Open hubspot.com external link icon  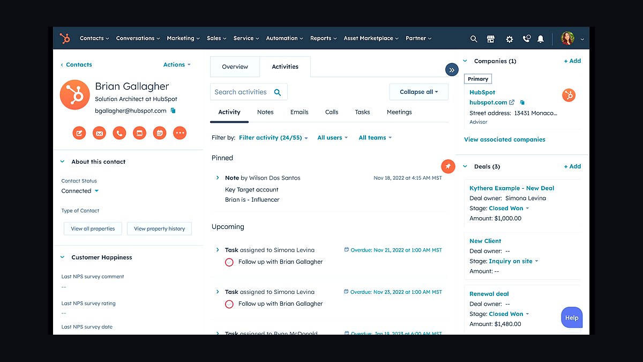512,102
